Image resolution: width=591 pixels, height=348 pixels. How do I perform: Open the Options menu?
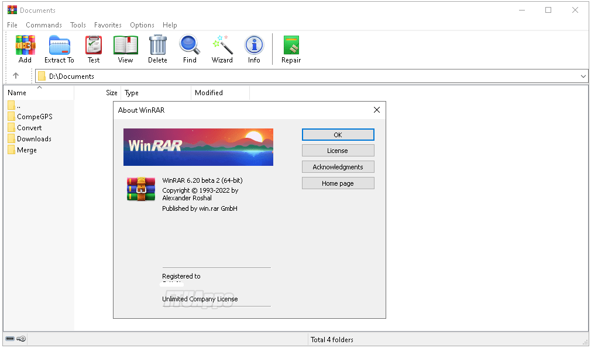coord(142,25)
